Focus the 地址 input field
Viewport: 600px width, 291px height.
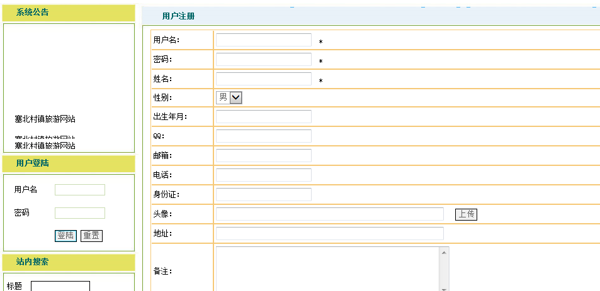pos(329,234)
